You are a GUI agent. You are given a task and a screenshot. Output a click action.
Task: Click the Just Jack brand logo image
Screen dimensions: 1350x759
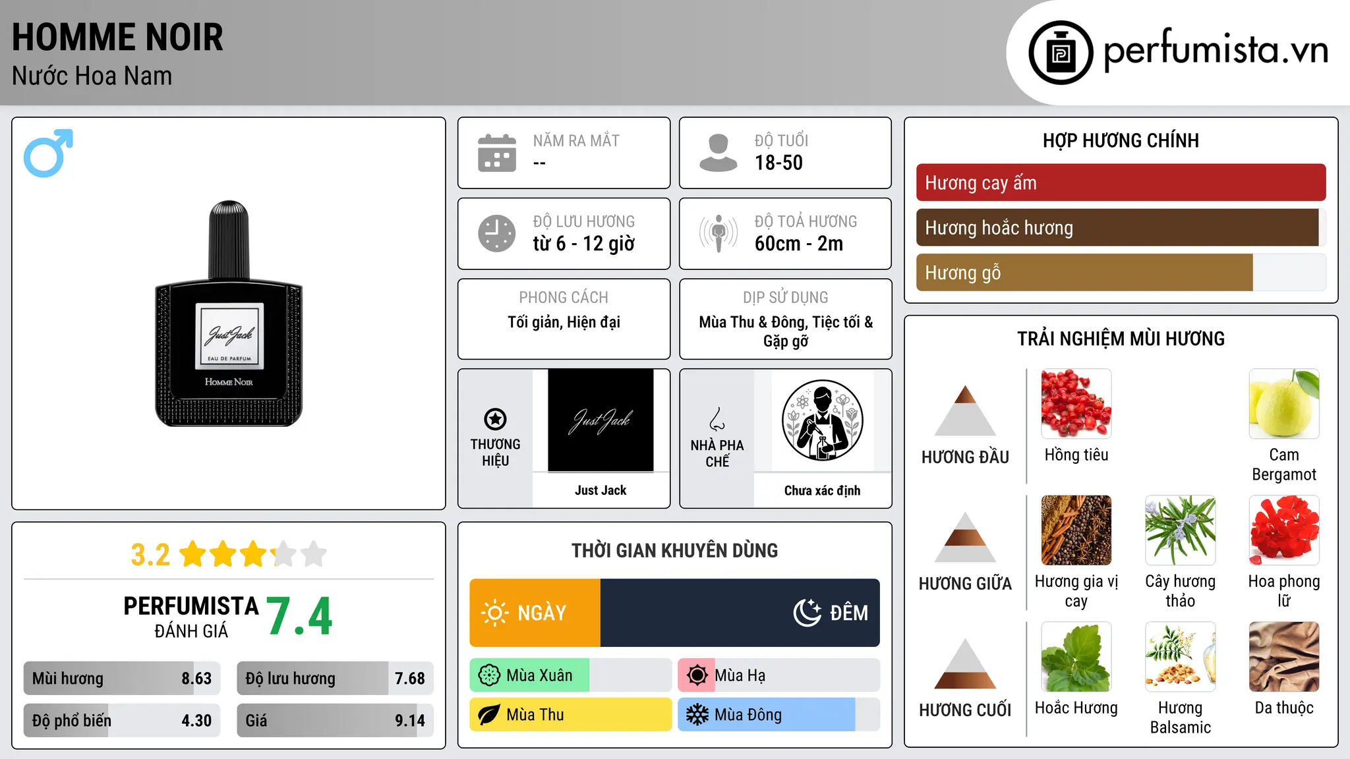point(601,420)
